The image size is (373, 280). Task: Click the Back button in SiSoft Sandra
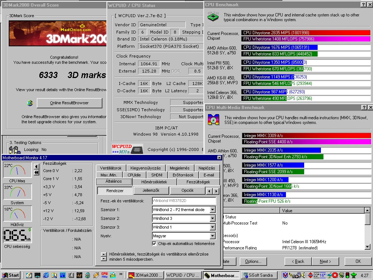298,261
